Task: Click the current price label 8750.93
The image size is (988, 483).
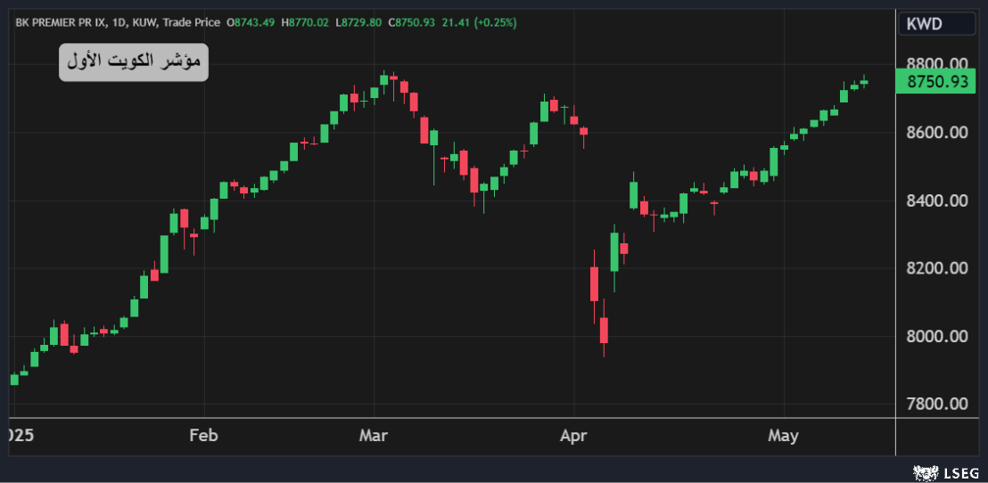Action: coord(937,82)
